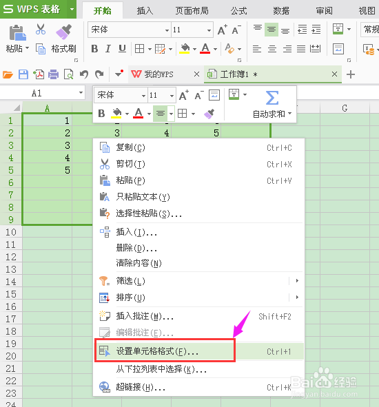Click the Paste clipboard icon in ribbon
This screenshot has width=379, height=407.
(x=18, y=33)
